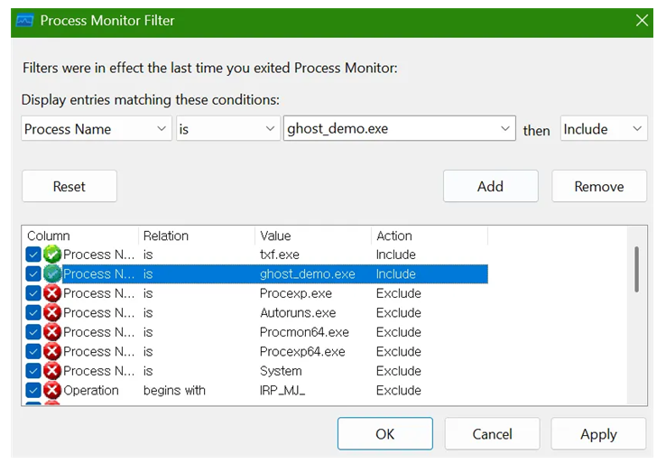Click red exclude icon on Procmon64.exe row
Screen dimensions: 666x463
click(x=52, y=332)
